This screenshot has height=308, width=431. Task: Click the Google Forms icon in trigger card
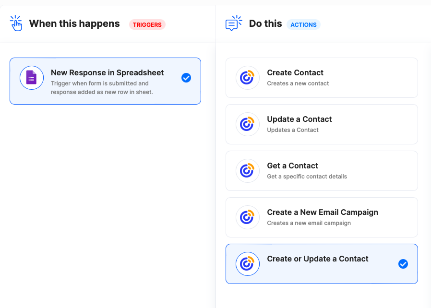32,78
